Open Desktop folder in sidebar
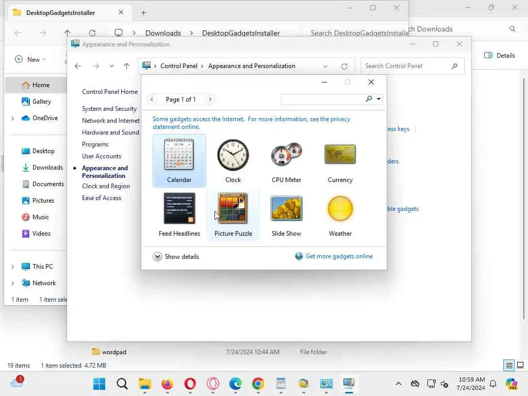 pyautogui.click(x=38, y=151)
